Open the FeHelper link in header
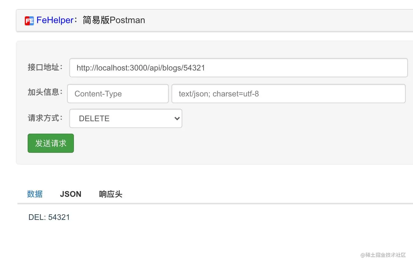Screen dimensions: 413x265 click(55, 20)
